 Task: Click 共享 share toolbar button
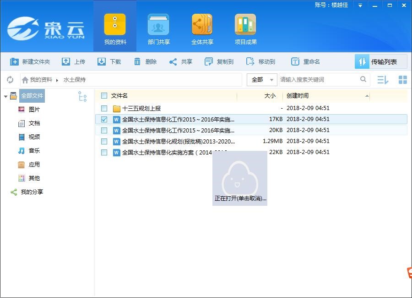coord(181,62)
